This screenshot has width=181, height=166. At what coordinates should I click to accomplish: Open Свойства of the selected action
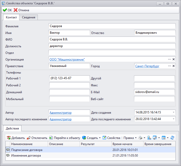tap(111, 138)
